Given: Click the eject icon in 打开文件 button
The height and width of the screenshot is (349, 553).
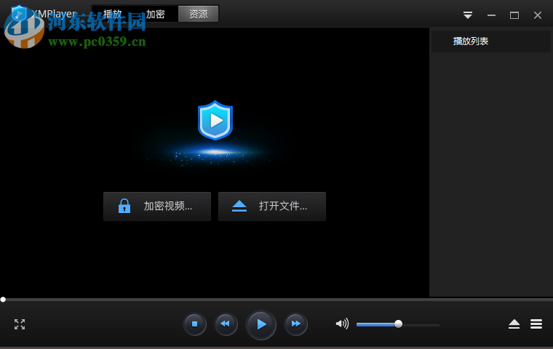Looking at the screenshot, I should pyautogui.click(x=239, y=206).
